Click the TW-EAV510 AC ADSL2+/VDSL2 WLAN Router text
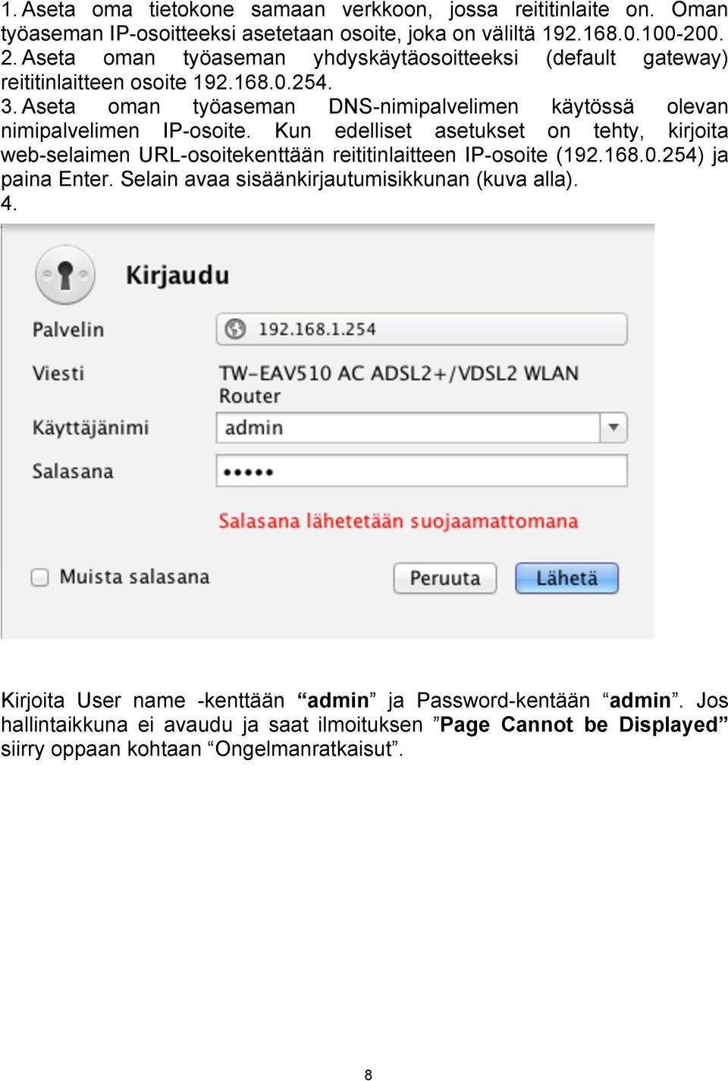Screen dimensions: 728x1081 [x=398, y=385]
